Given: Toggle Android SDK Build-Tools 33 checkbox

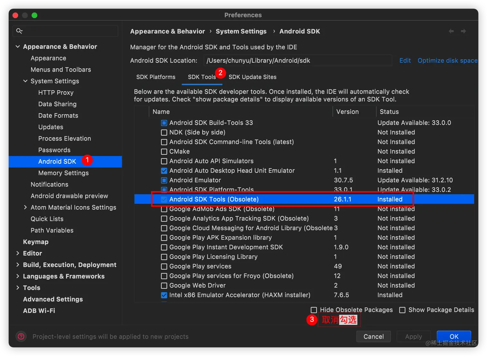Looking at the screenshot, I should (164, 123).
